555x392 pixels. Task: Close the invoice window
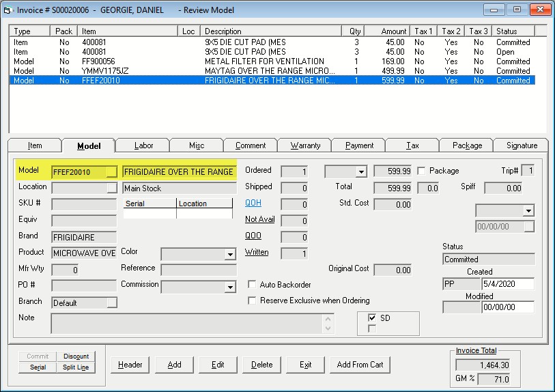(x=540, y=10)
